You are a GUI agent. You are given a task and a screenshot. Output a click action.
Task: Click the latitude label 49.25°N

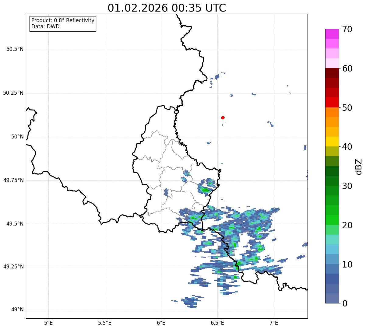click(x=13, y=267)
